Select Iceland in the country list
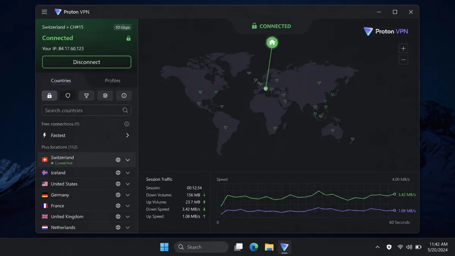 tap(86, 173)
